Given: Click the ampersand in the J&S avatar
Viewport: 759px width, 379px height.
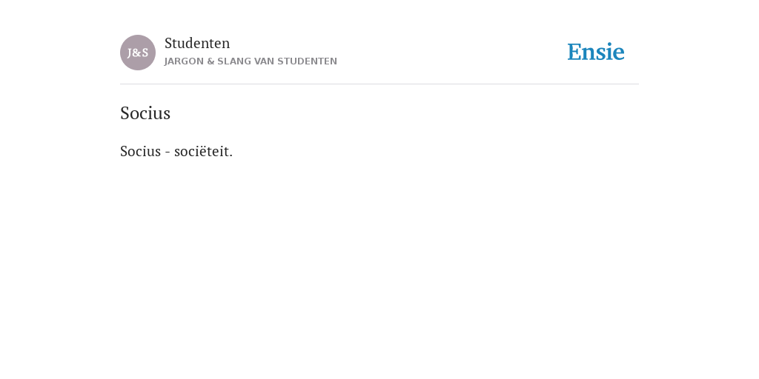Looking at the screenshot, I should pyautogui.click(x=137, y=53).
